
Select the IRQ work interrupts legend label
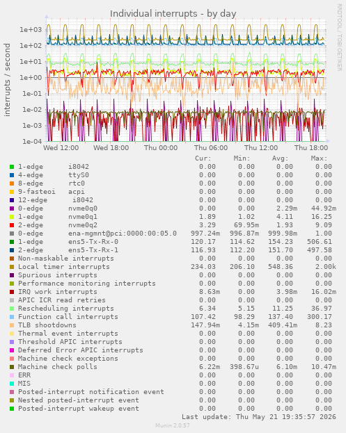click(x=58, y=292)
